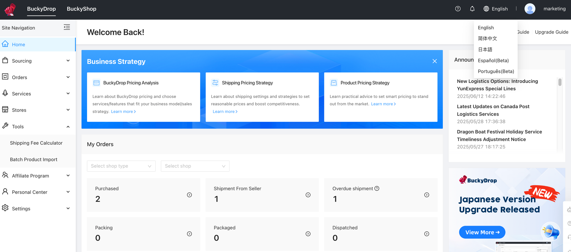Image resolution: width=571 pixels, height=252 pixels.
Task: Open YunExpress Special Lines announcement
Action: 497,85
